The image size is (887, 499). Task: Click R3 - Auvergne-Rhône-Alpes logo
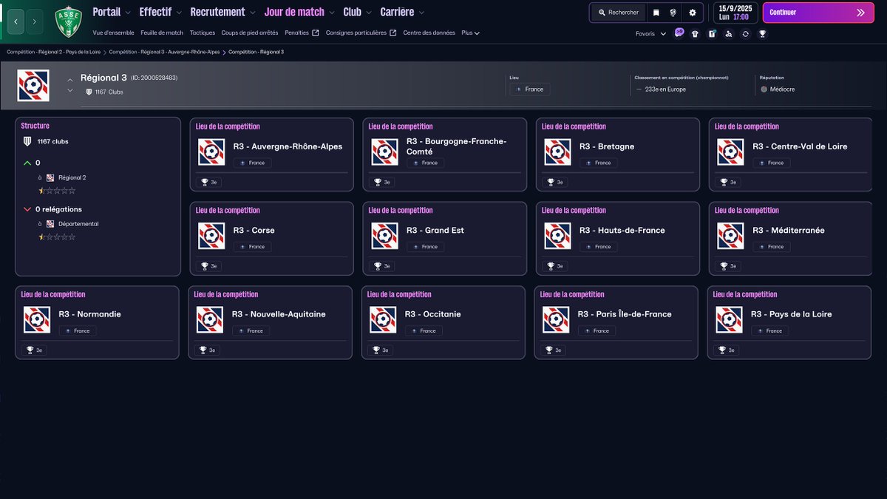[211, 152]
